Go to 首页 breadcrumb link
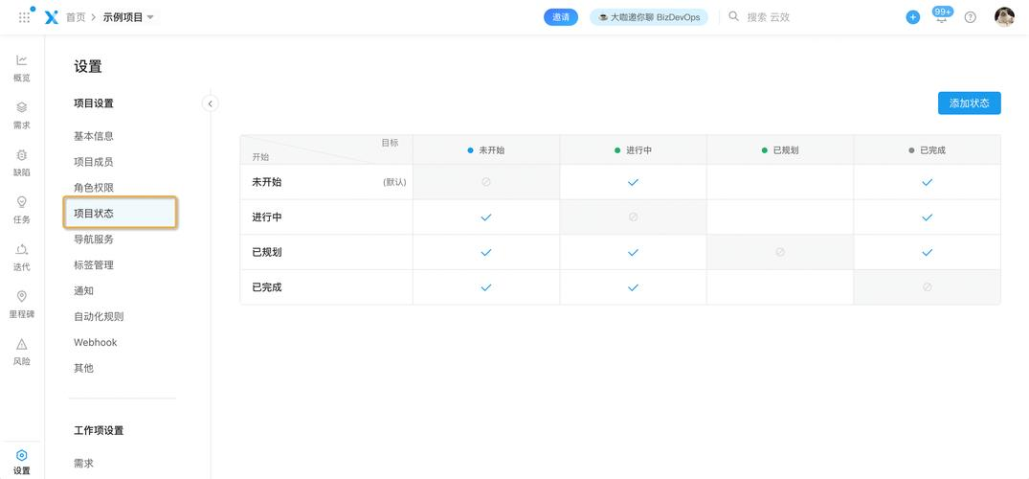1029x479 pixels. [x=76, y=17]
